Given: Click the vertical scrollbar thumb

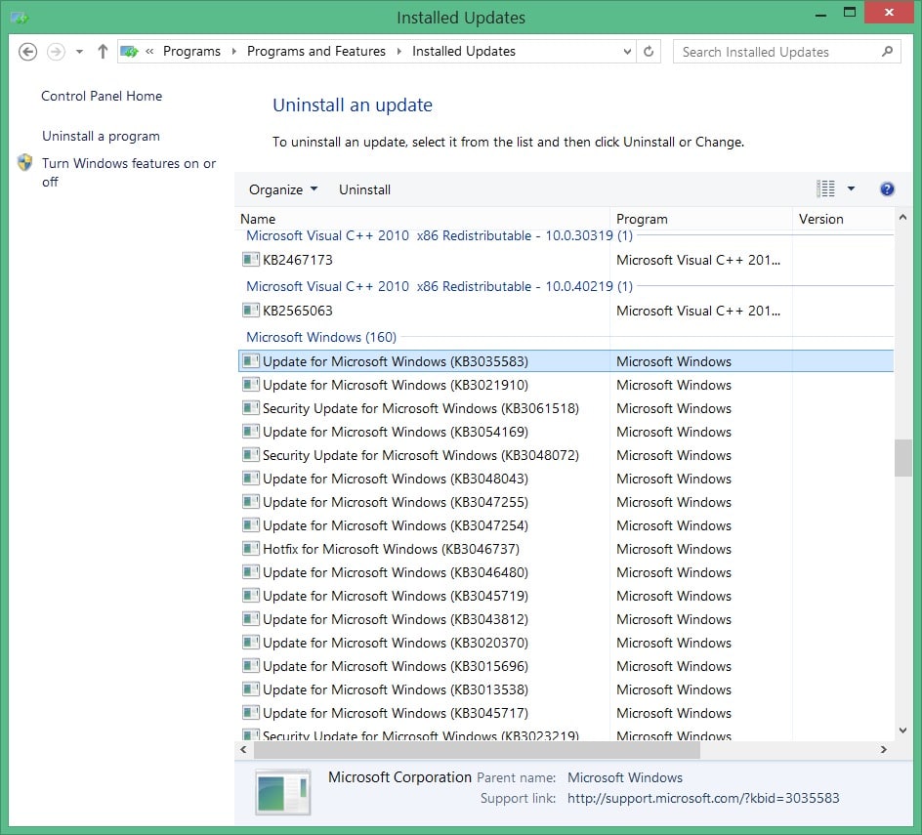Looking at the screenshot, I should pos(903,457).
